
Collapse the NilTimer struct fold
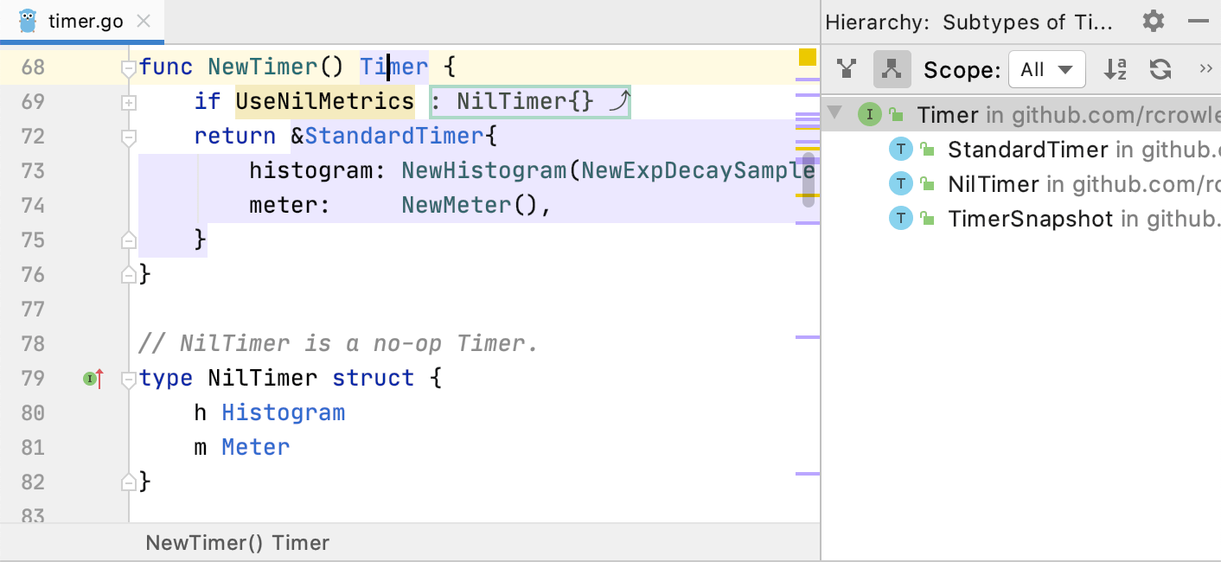point(128,378)
